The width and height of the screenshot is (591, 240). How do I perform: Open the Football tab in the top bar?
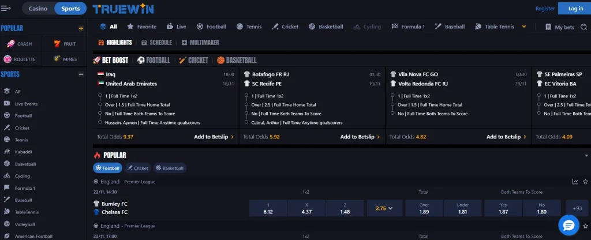coord(211,27)
